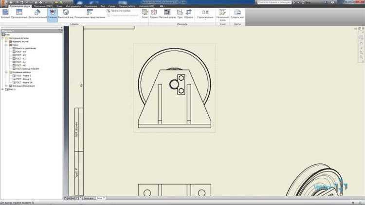
Task: Choose the Slice tool (Срез)
Action: pos(180,14)
